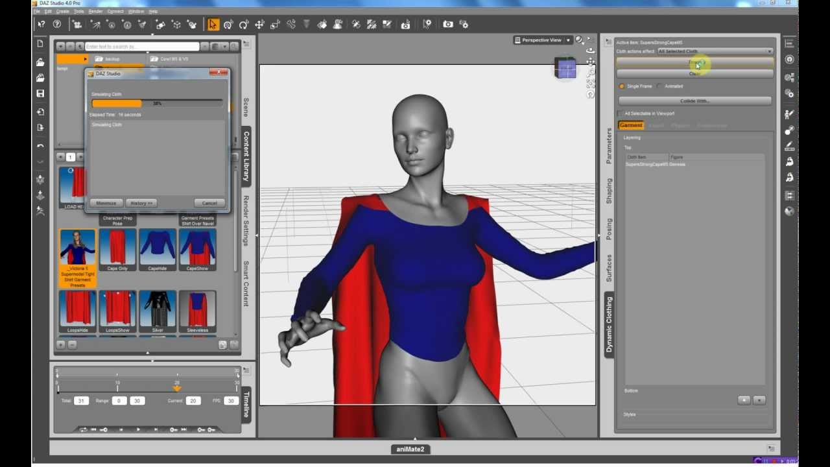Switch to the Content Library side tab

coord(246,156)
